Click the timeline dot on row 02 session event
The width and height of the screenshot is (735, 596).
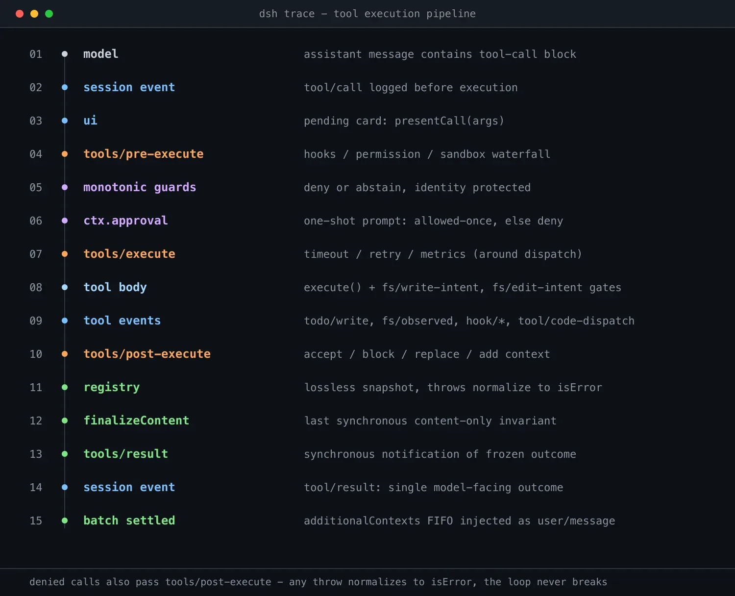(65, 87)
